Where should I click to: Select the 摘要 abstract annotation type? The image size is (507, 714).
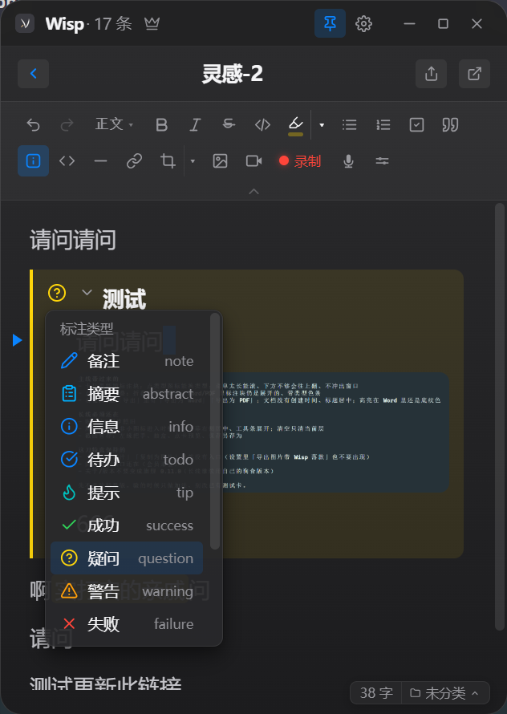click(127, 394)
